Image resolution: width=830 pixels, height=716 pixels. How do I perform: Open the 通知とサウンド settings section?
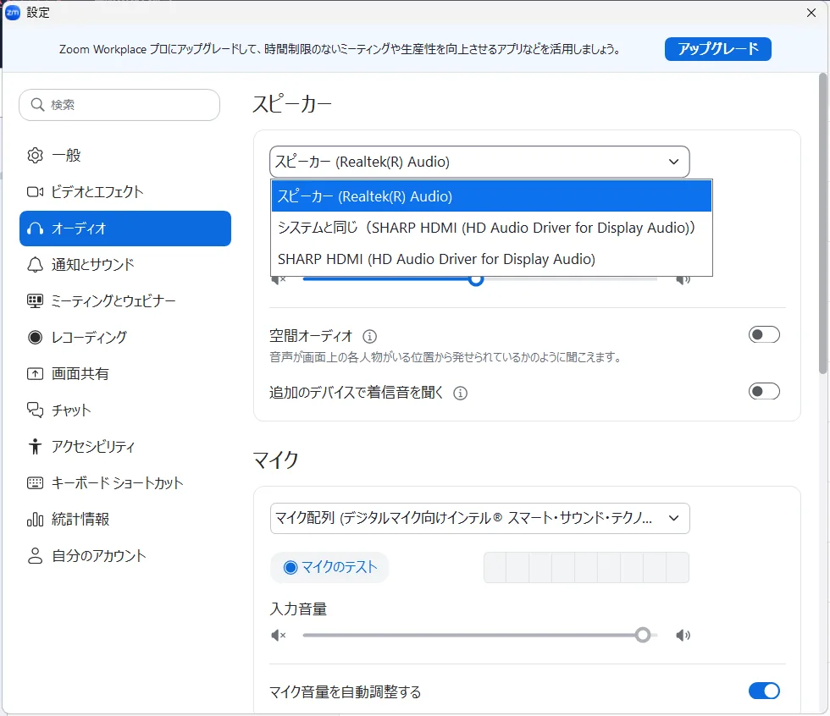coord(125,264)
